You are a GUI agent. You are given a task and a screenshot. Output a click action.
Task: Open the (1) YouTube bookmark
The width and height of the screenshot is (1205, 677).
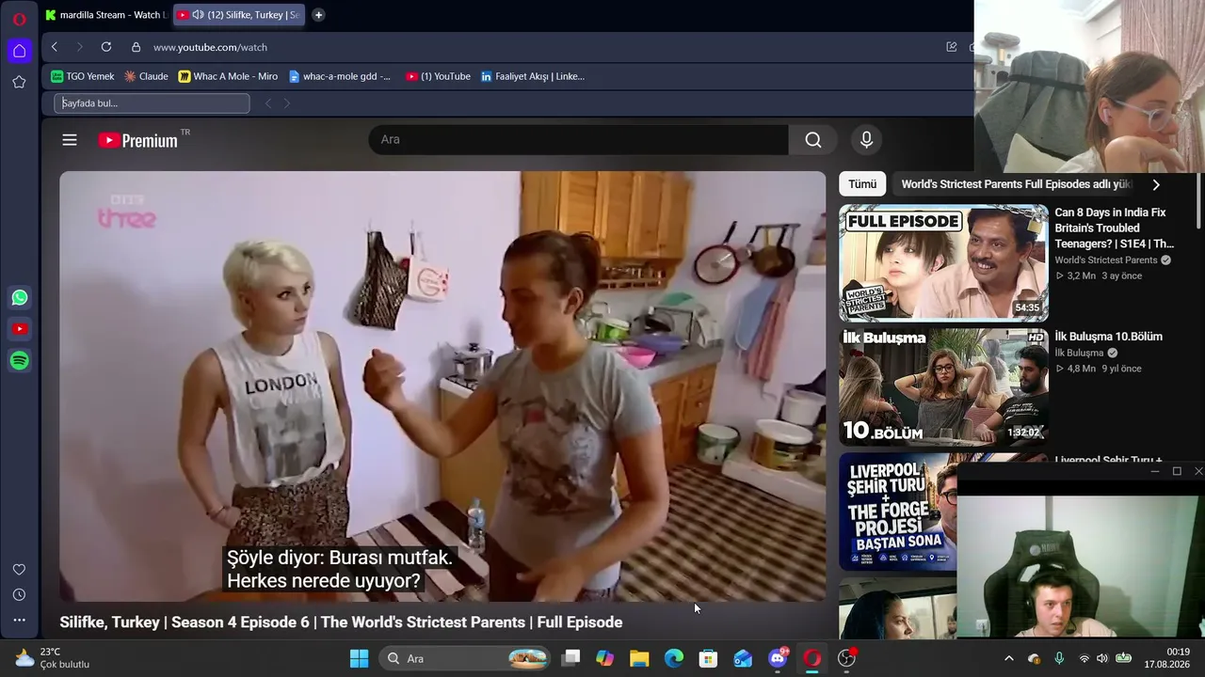coord(438,76)
